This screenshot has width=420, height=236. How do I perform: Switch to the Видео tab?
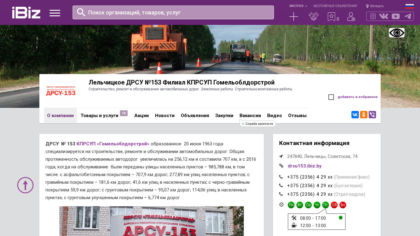[x=275, y=116]
